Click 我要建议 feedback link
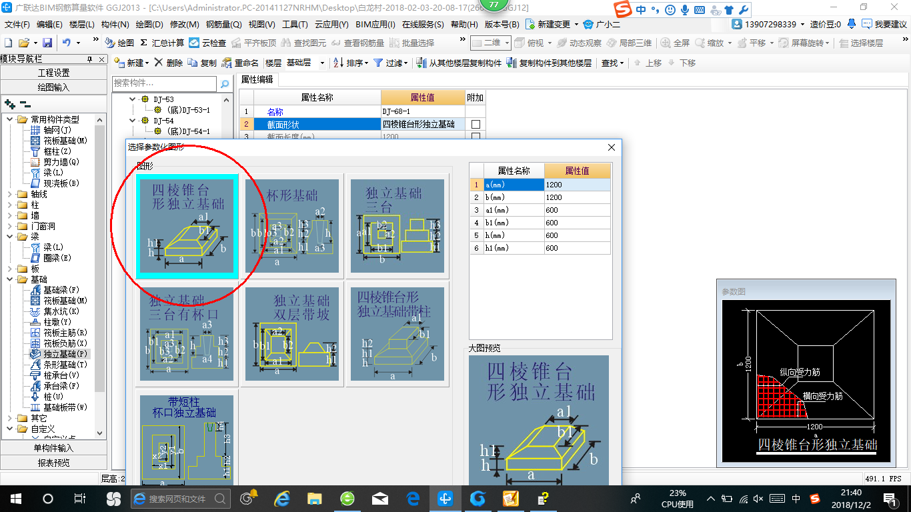This screenshot has width=911, height=512. click(884, 25)
